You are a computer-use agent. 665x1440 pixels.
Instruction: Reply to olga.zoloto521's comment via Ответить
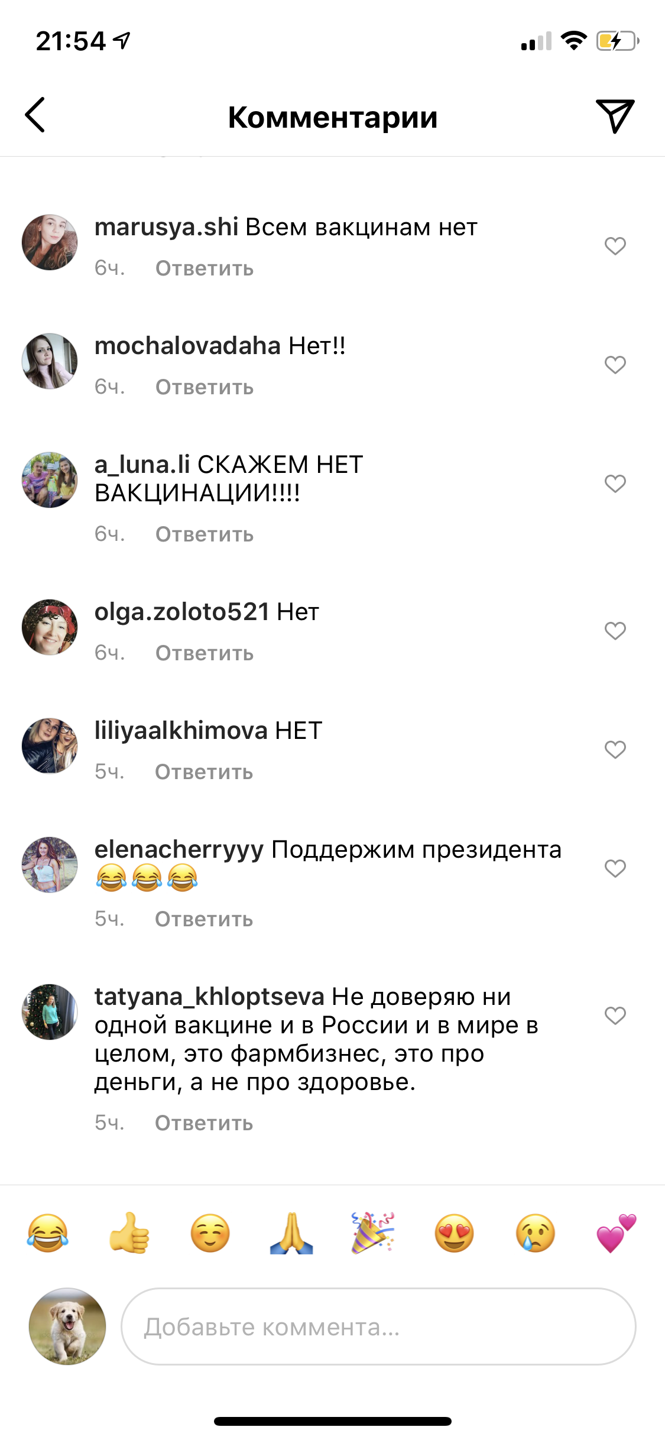[x=205, y=653]
